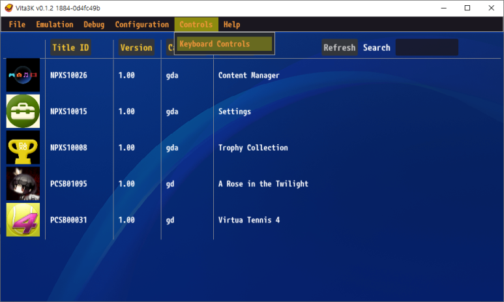This screenshot has height=302, width=504.
Task: Click gda category in Settings row
Action: (172, 112)
